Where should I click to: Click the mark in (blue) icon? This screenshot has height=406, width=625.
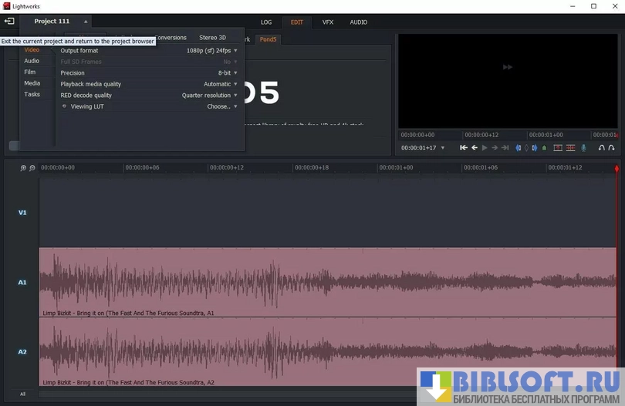[519, 148]
